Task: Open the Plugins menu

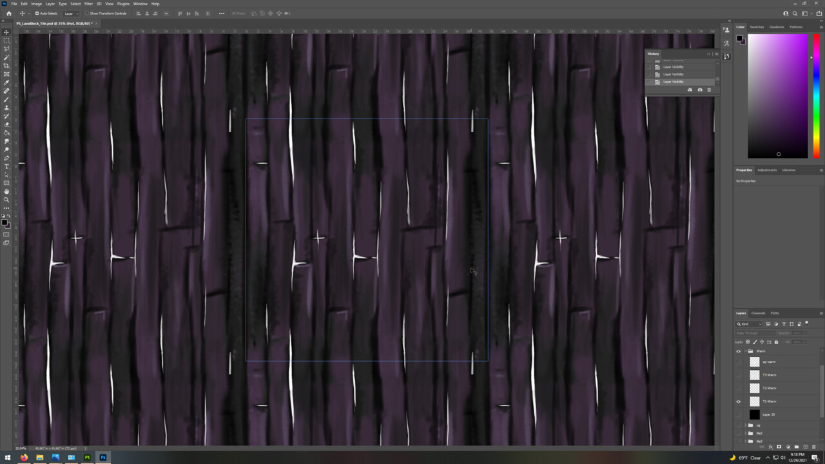Action: 123,4
